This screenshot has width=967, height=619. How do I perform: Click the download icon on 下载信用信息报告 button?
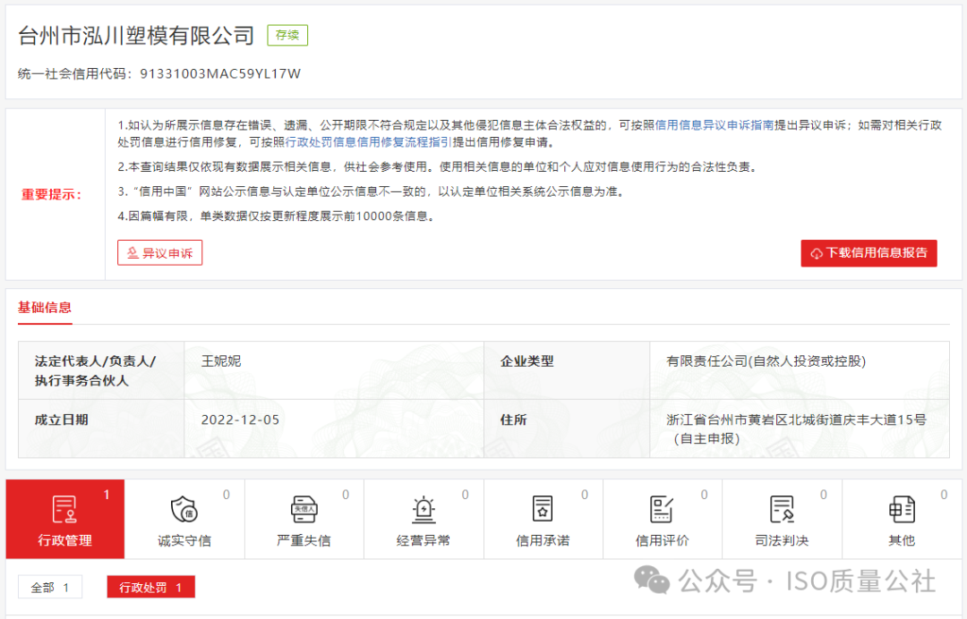[817, 253]
